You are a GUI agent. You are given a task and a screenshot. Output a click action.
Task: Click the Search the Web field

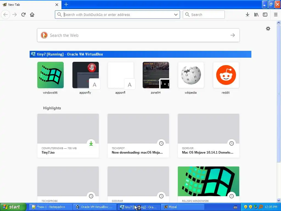138,35
